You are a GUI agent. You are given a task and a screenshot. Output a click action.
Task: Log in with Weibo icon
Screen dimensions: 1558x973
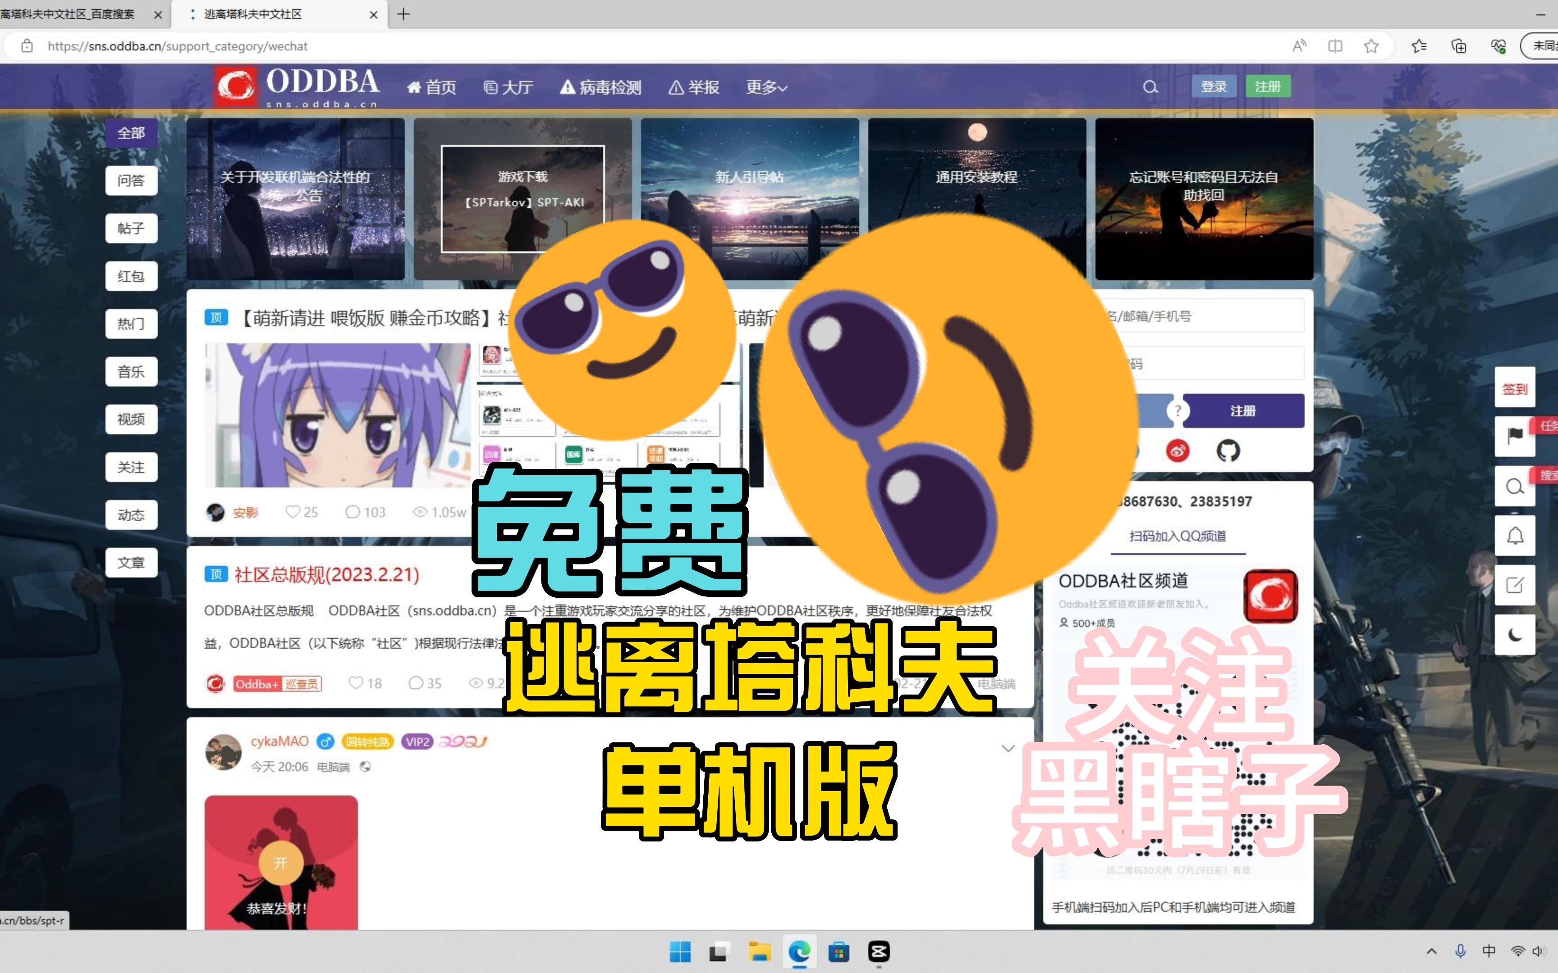1178,451
